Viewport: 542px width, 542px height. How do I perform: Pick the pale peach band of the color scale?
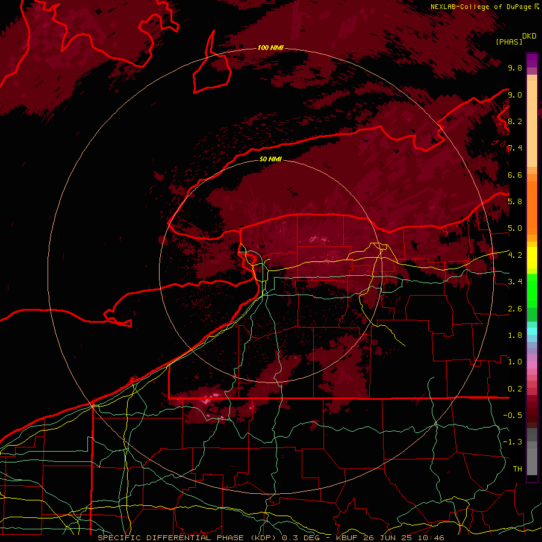tap(532, 123)
